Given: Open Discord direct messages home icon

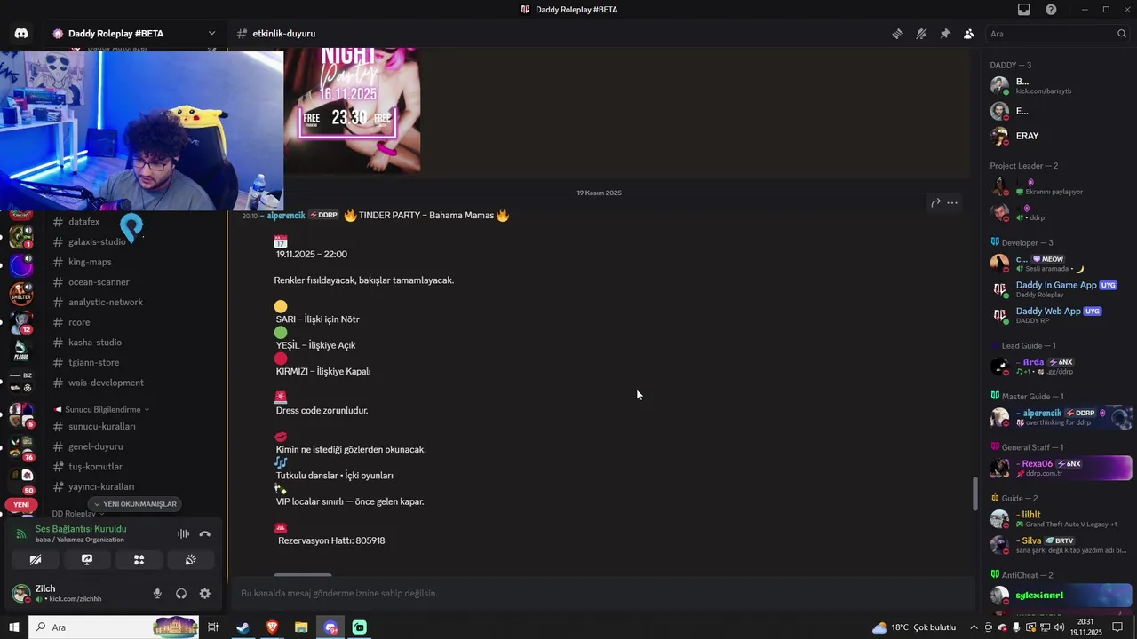Looking at the screenshot, I should (x=21, y=33).
